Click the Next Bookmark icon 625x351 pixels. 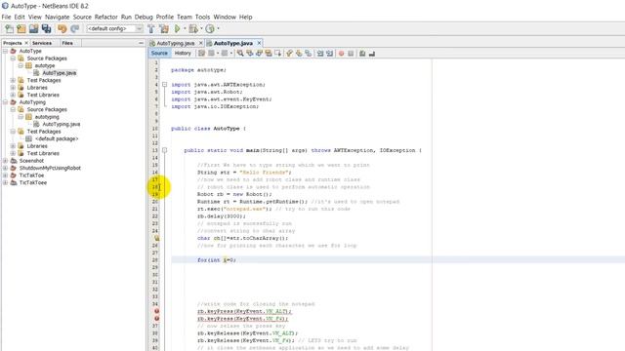[x=299, y=53]
